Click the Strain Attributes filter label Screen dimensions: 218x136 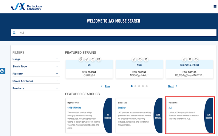click(23, 81)
